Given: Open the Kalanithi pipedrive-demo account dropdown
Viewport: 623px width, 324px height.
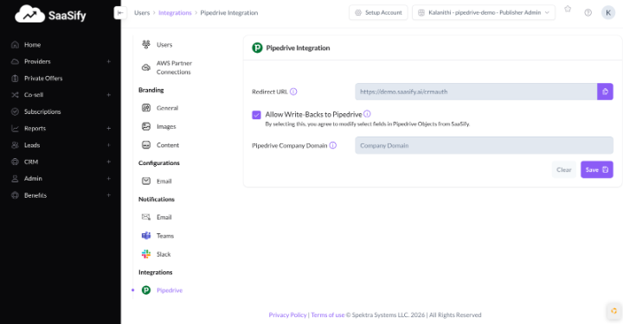Looking at the screenshot, I should (484, 13).
